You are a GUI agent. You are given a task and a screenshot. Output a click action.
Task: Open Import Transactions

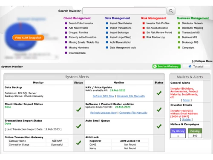(121, 28)
